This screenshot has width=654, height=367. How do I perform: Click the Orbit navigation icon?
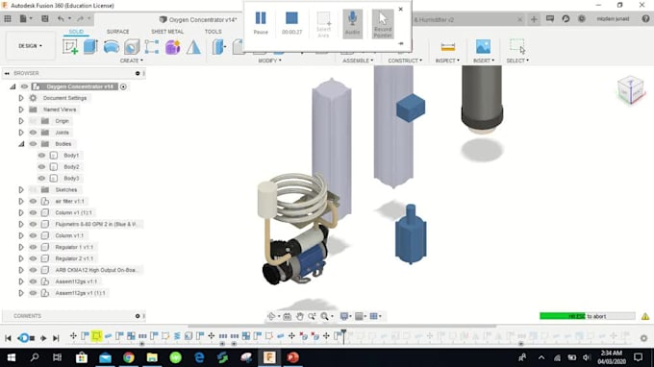(x=271, y=317)
